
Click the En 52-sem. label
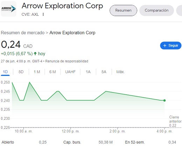[x=135, y=142]
